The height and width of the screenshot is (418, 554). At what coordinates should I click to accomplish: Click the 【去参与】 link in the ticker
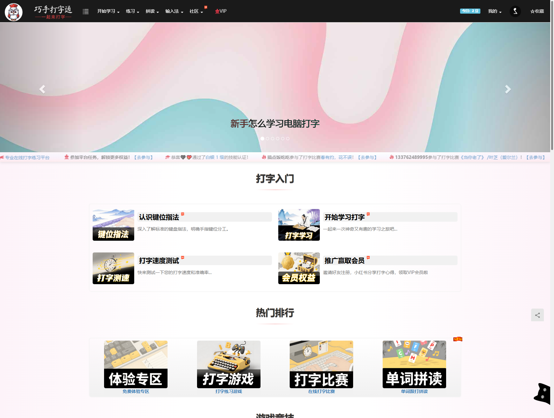click(143, 157)
